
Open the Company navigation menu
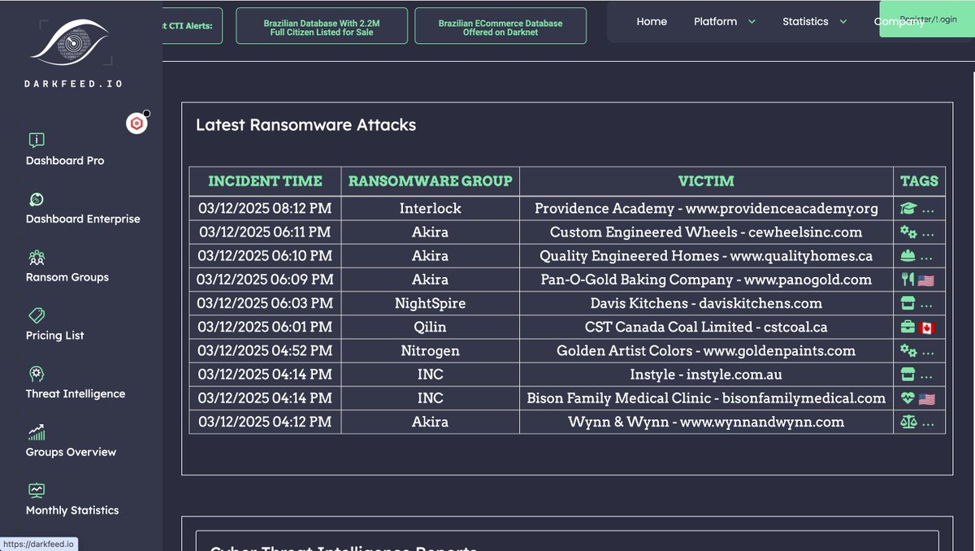899,22
